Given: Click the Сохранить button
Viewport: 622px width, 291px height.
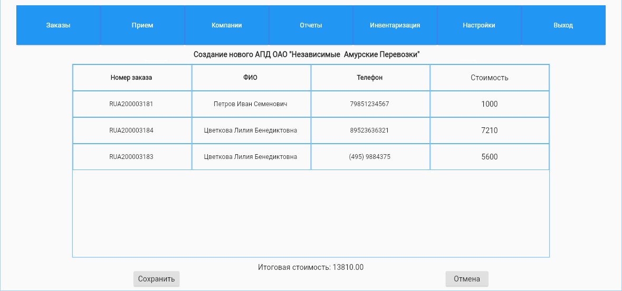Looking at the screenshot, I should point(156,279).
